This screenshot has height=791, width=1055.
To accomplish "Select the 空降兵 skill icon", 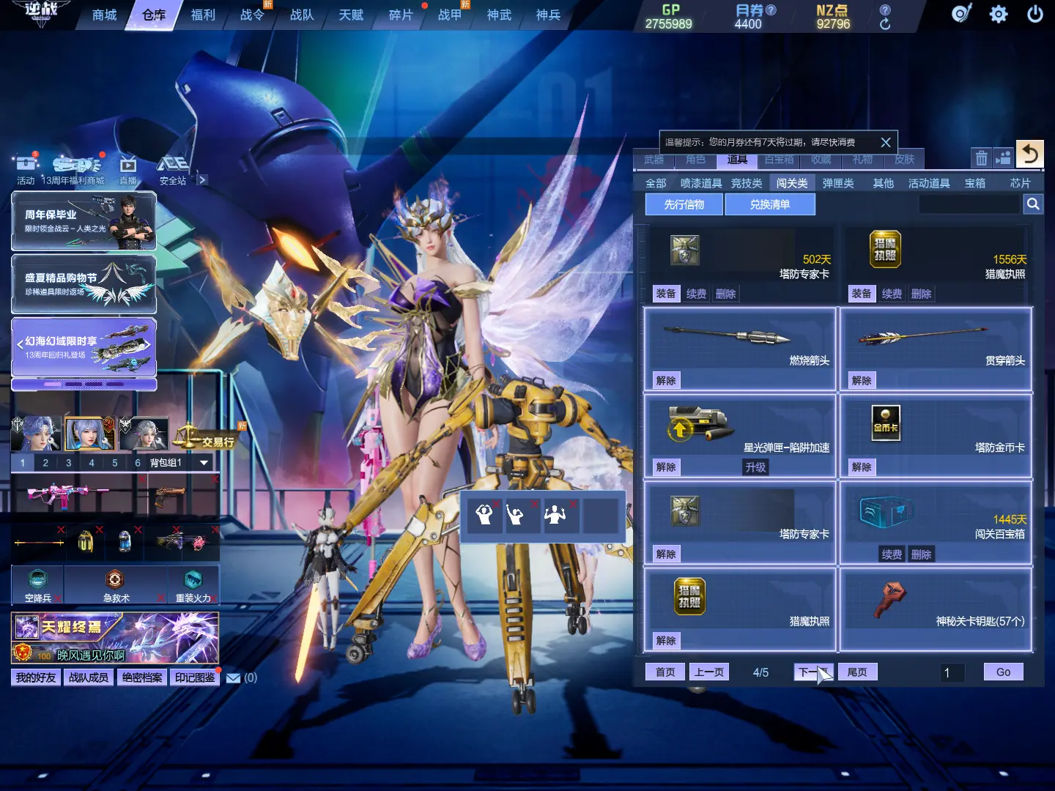I will pos(38,585).
